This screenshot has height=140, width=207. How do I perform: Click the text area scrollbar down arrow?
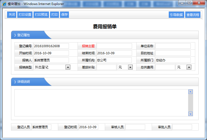190,114
